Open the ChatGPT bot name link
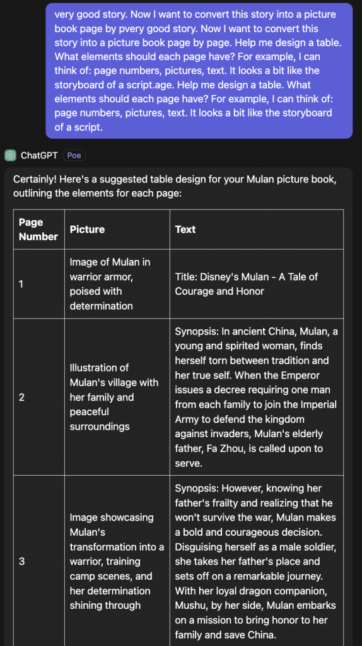 click(x=39, y=155)
